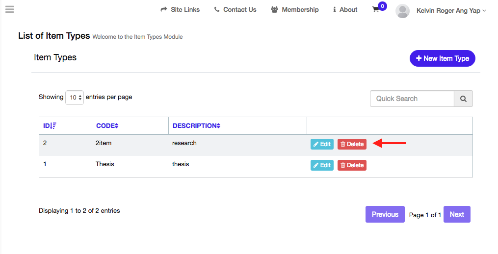Focus the Quick Search field
This screenshot has width=498, height=254.
412,99
